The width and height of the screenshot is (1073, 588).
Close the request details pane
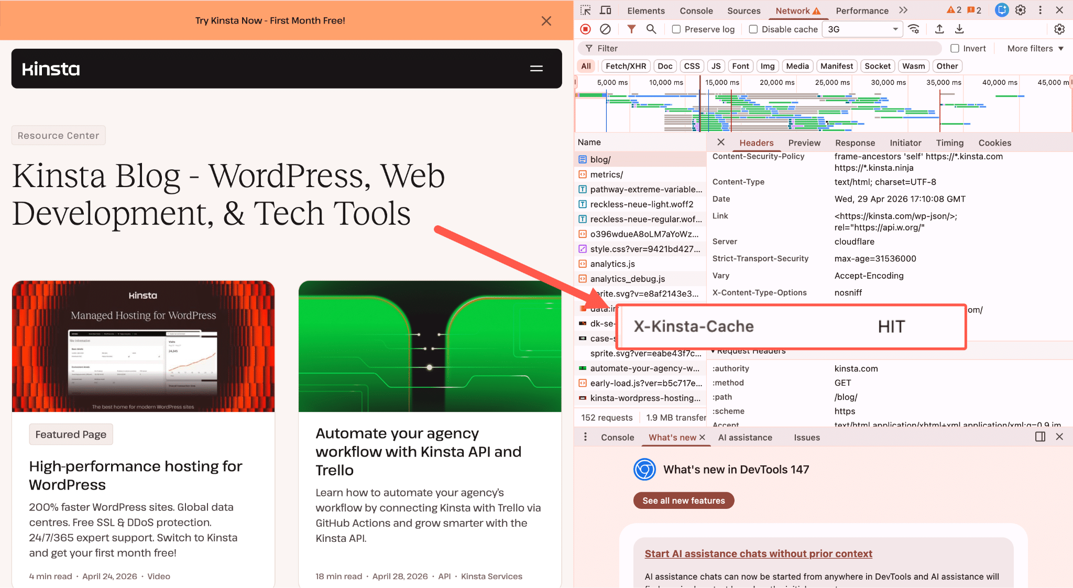[x=721, y=142]
